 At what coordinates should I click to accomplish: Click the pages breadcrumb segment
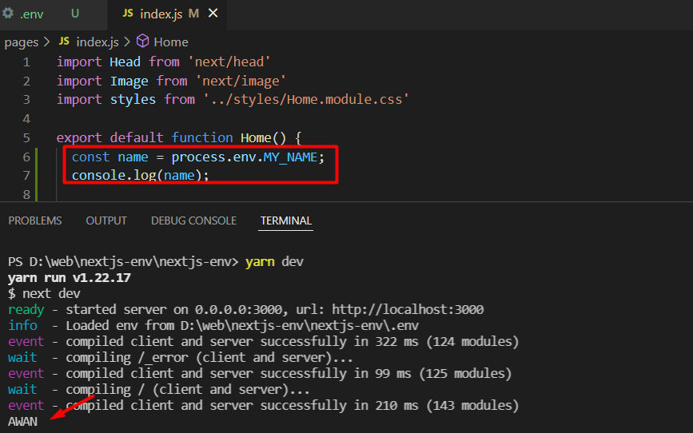point(22,42)
